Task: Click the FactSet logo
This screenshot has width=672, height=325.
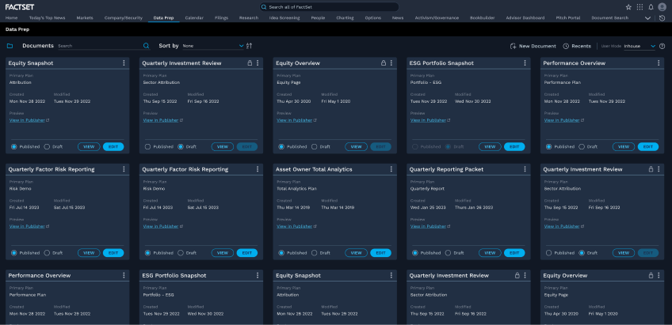Action: click(20, 7)
